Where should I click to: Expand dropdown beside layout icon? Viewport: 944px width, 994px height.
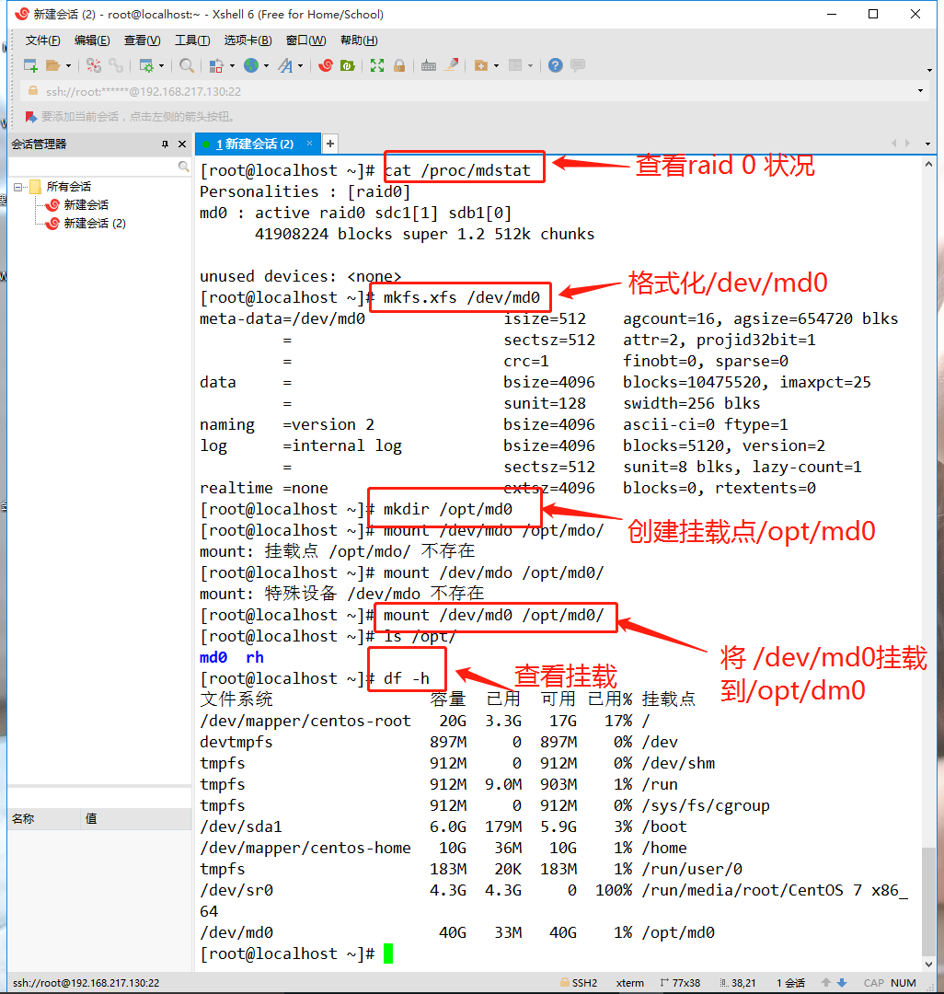(530, 65)
